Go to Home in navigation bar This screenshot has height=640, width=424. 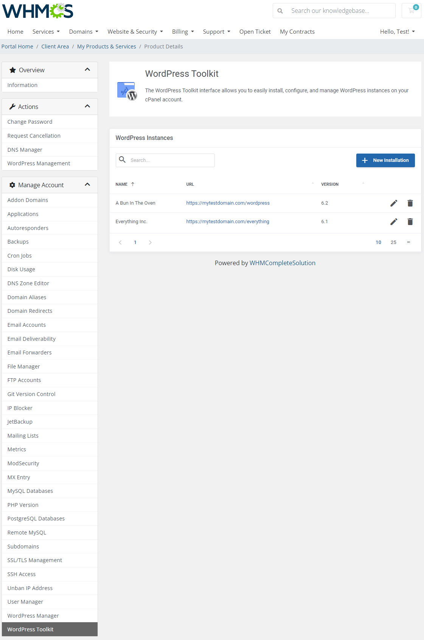pos(16,32)
